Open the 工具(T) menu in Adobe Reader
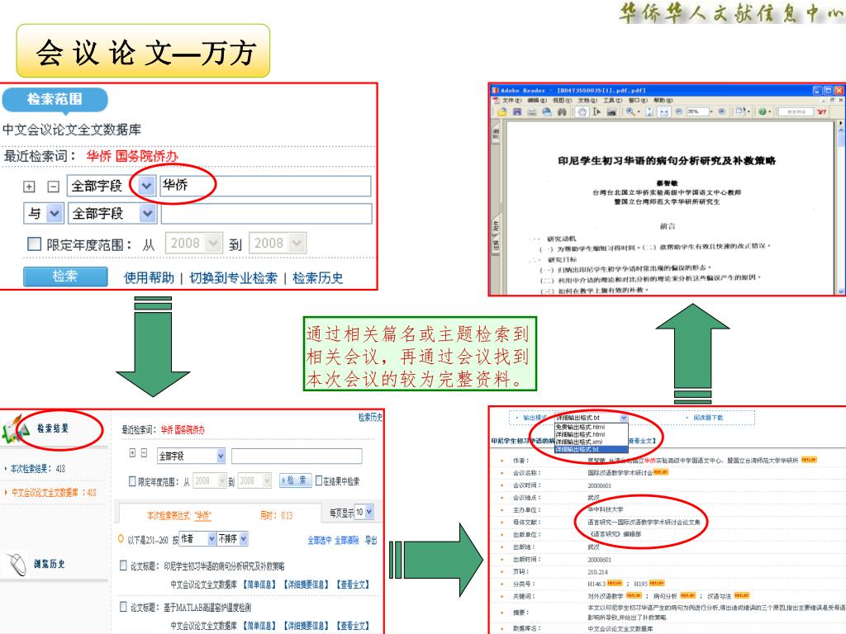846x634 pixels. [612, 100]
